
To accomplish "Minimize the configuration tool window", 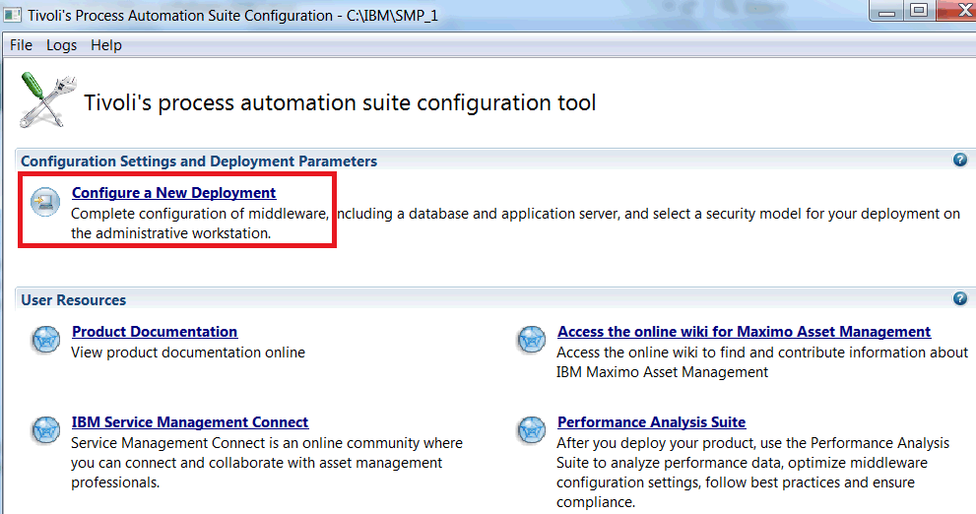I will [886, 11].
